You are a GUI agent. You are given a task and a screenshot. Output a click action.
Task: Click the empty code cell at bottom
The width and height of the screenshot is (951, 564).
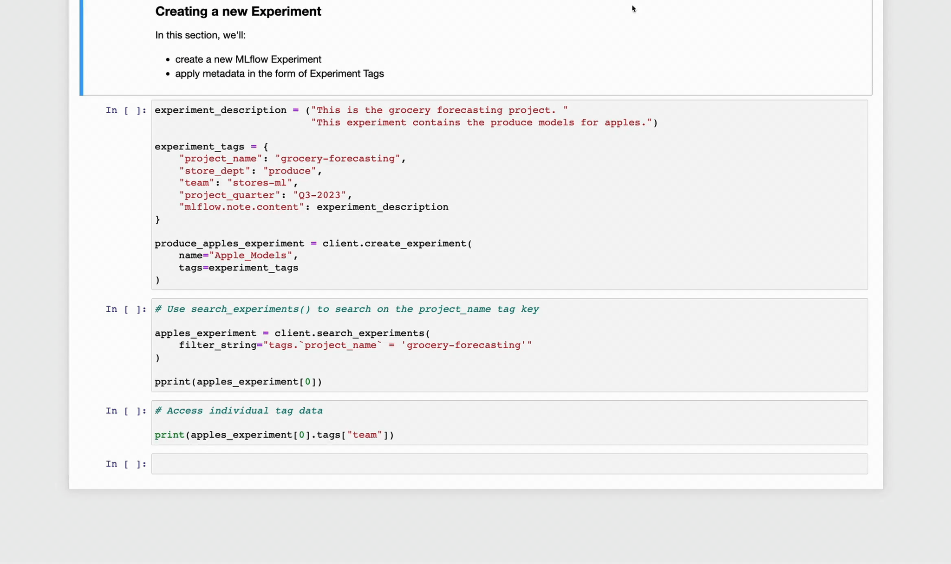click(509, 464)
